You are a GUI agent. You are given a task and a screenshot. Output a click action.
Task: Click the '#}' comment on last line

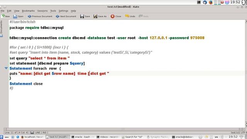tap(11, 88)
